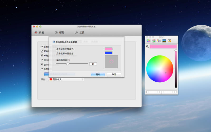Click the blue right-click color swatch
Viewport: 211px width, 132px height.
coord(108,53)
